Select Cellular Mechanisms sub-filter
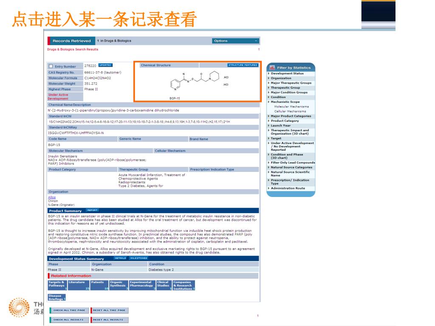This screenshot has width=435, height=326. tap(290, 111)
